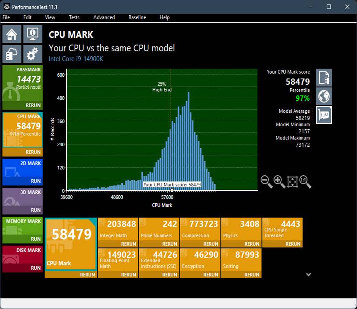Open the cloud server baseline manager icon
Screen dimensions: 357x309
pyautogui.click(x=12, y=54)
